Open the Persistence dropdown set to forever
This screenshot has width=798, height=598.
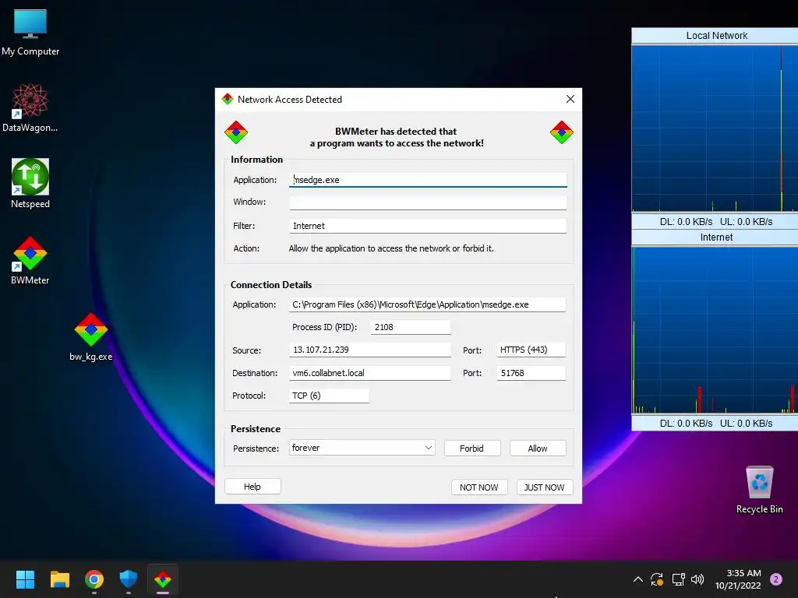tap(362, 448)
